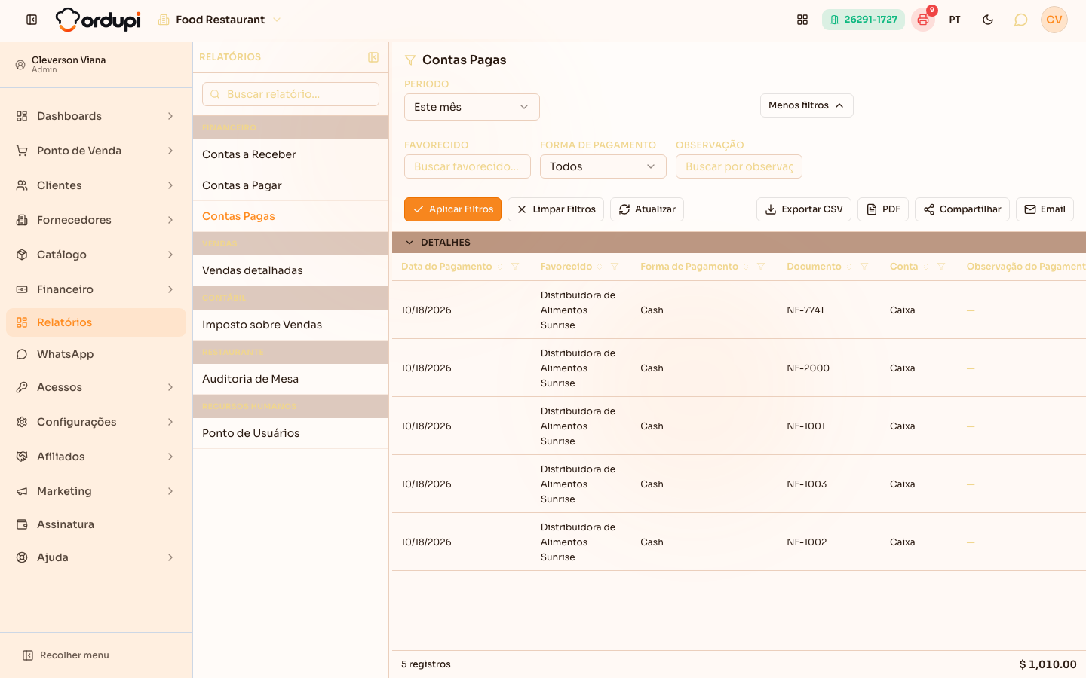Filter the Forma de Pagamento column
This screenshot has width=1086, height=678.
point(761,267)
